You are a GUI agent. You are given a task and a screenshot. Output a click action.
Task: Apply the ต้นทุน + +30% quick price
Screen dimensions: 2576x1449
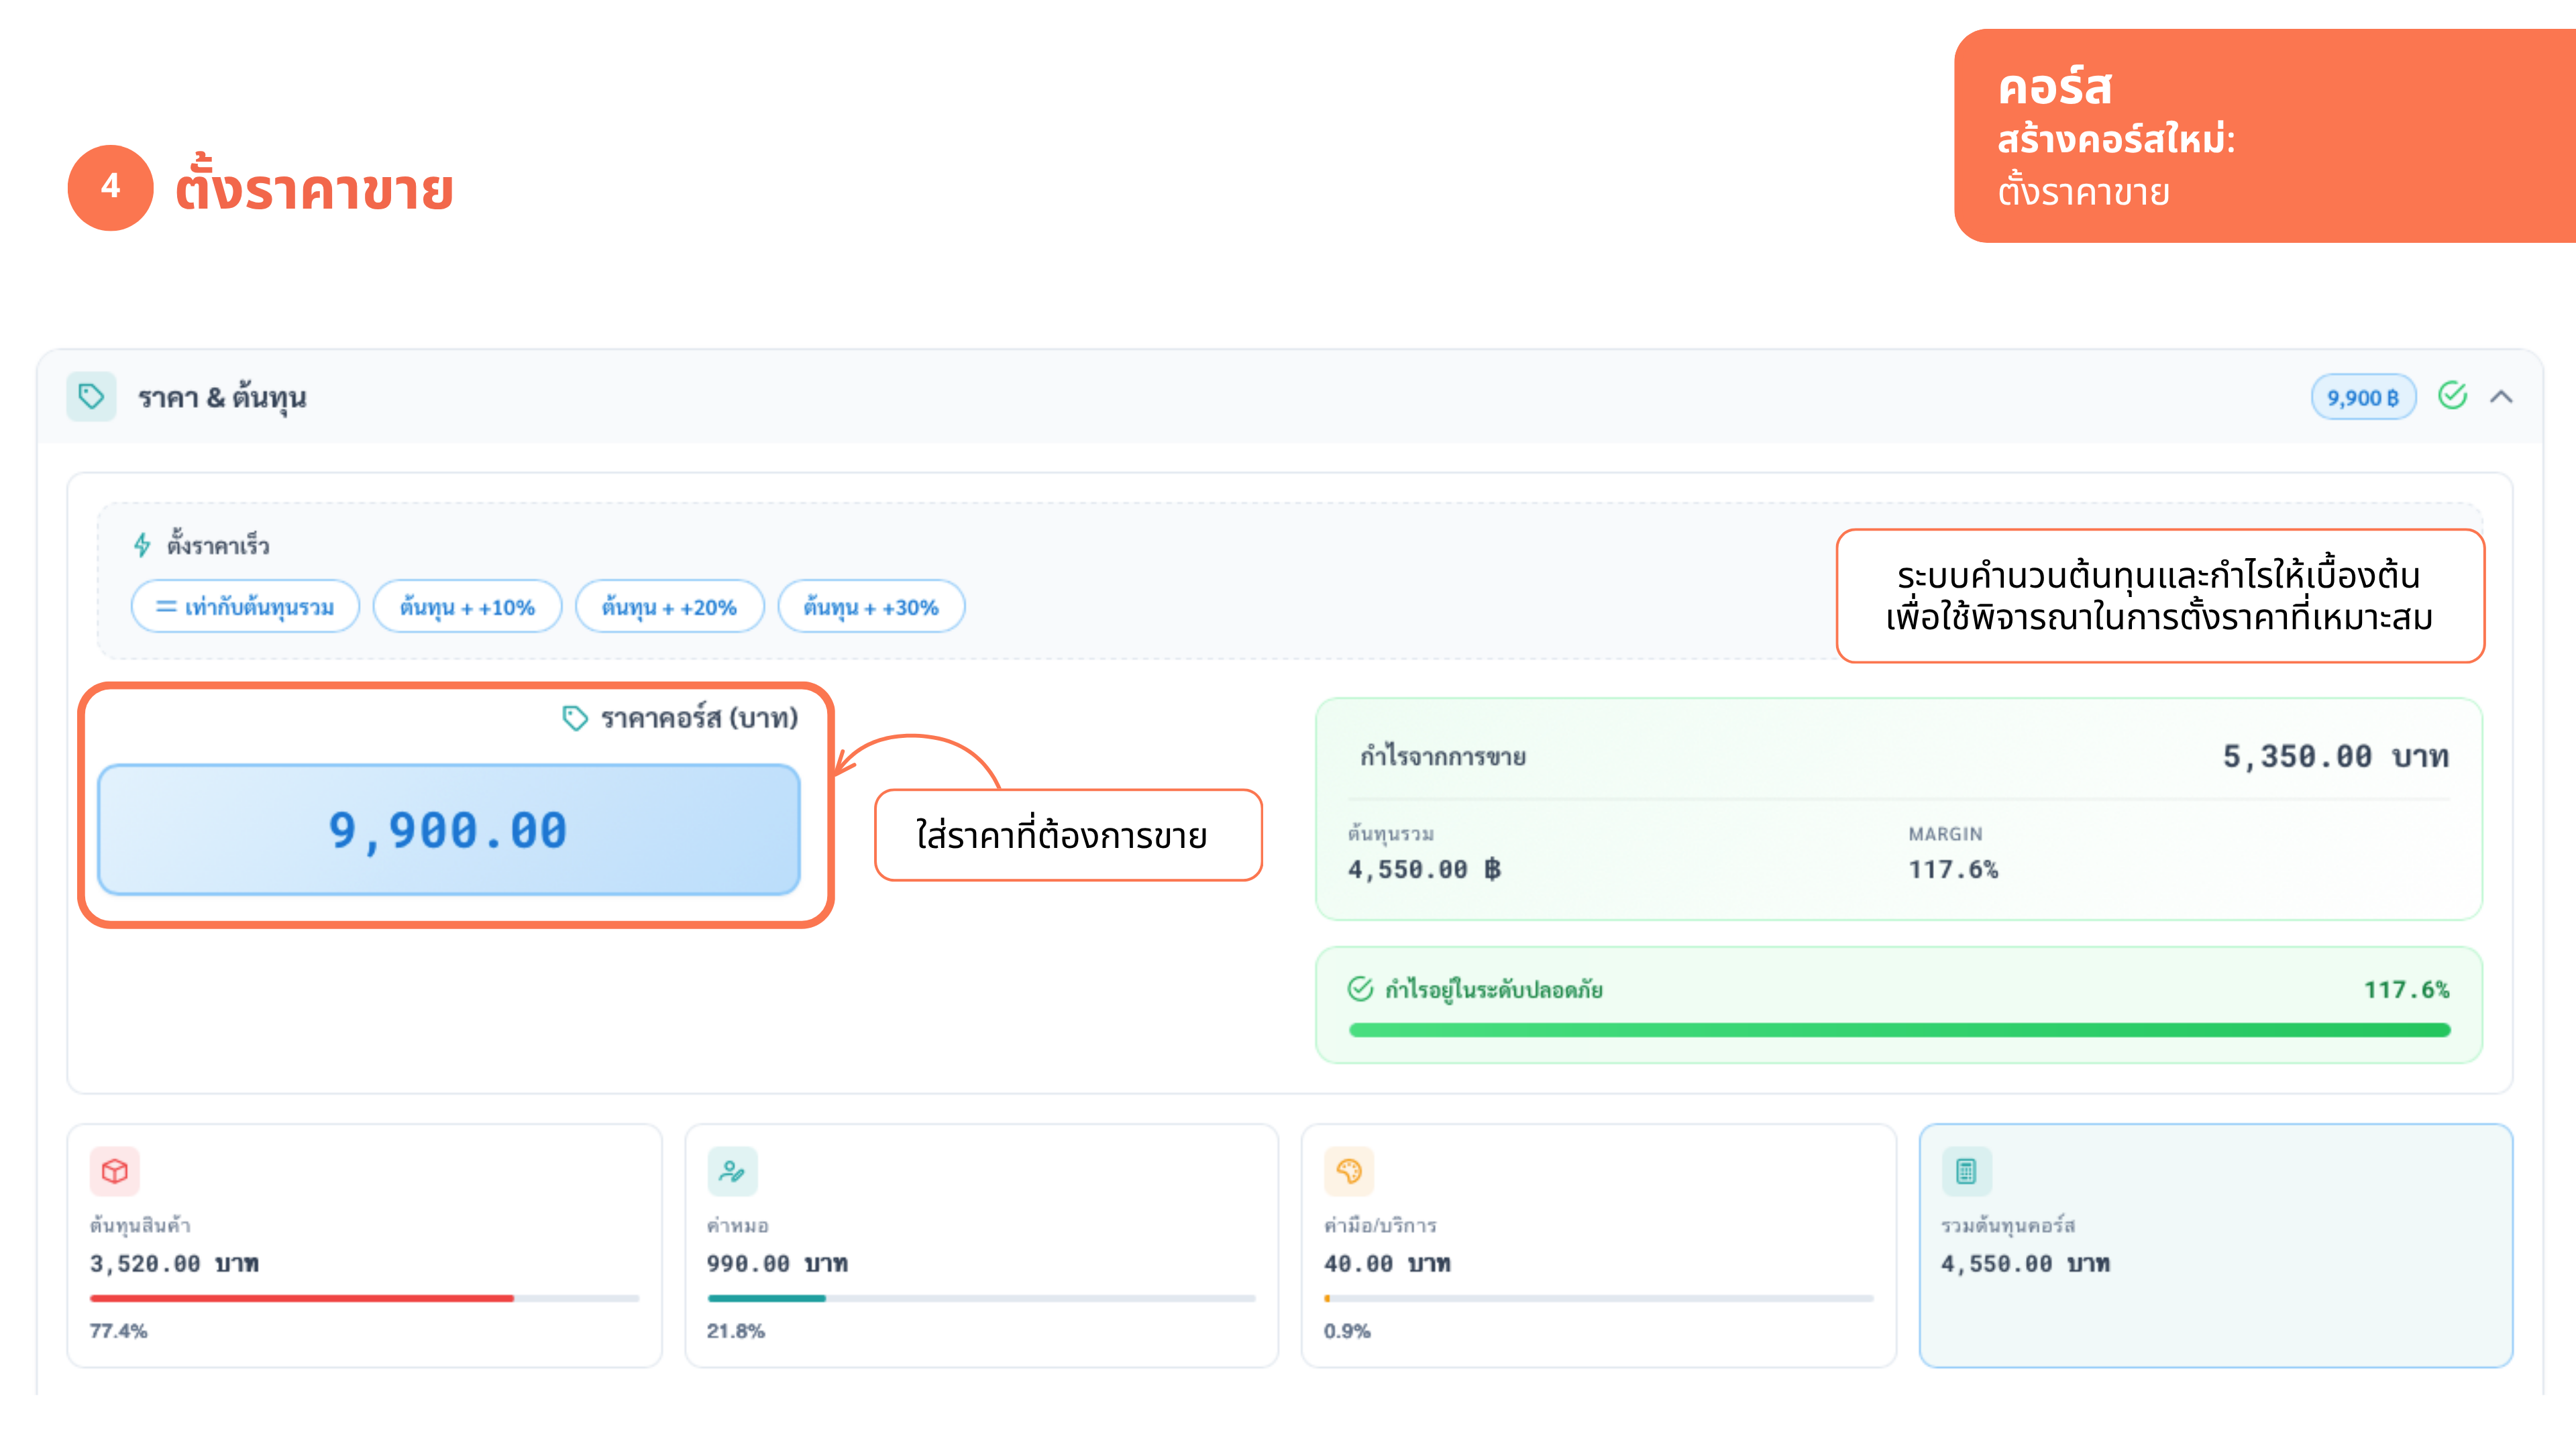tap(871, 607)
